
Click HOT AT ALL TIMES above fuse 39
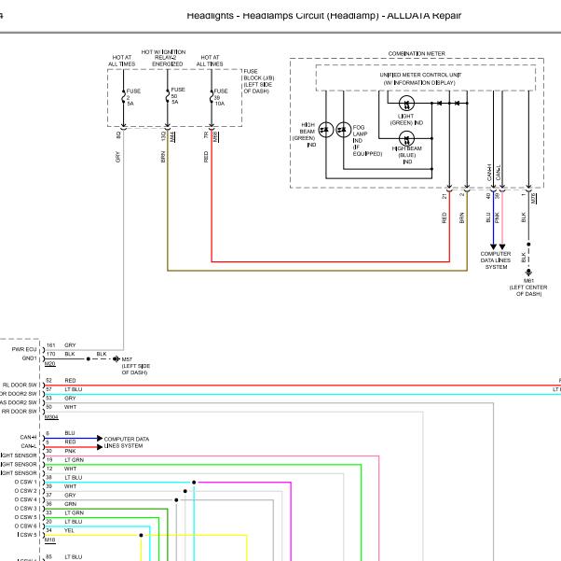[x=210, y=61]
